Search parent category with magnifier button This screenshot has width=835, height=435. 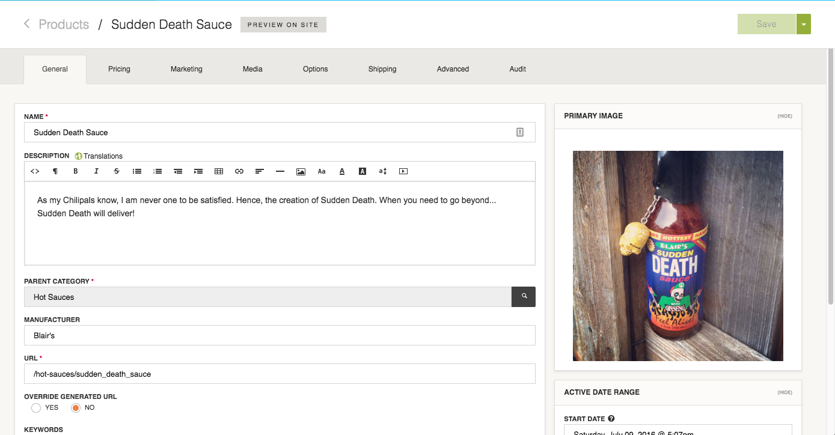524,297
